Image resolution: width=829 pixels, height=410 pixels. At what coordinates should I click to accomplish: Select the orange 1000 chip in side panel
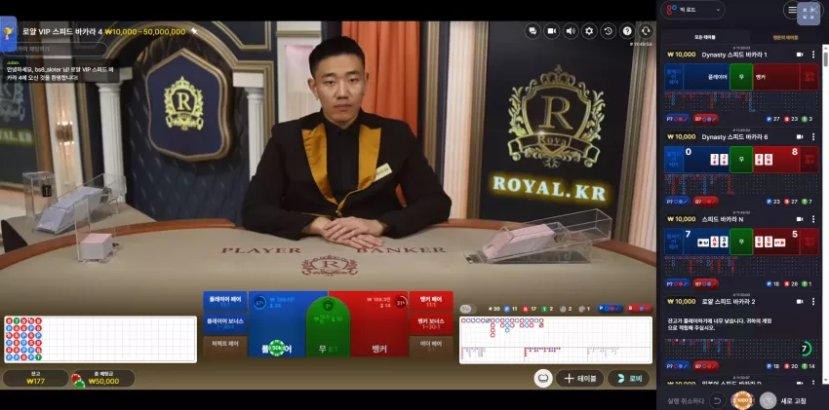[742, 400]
